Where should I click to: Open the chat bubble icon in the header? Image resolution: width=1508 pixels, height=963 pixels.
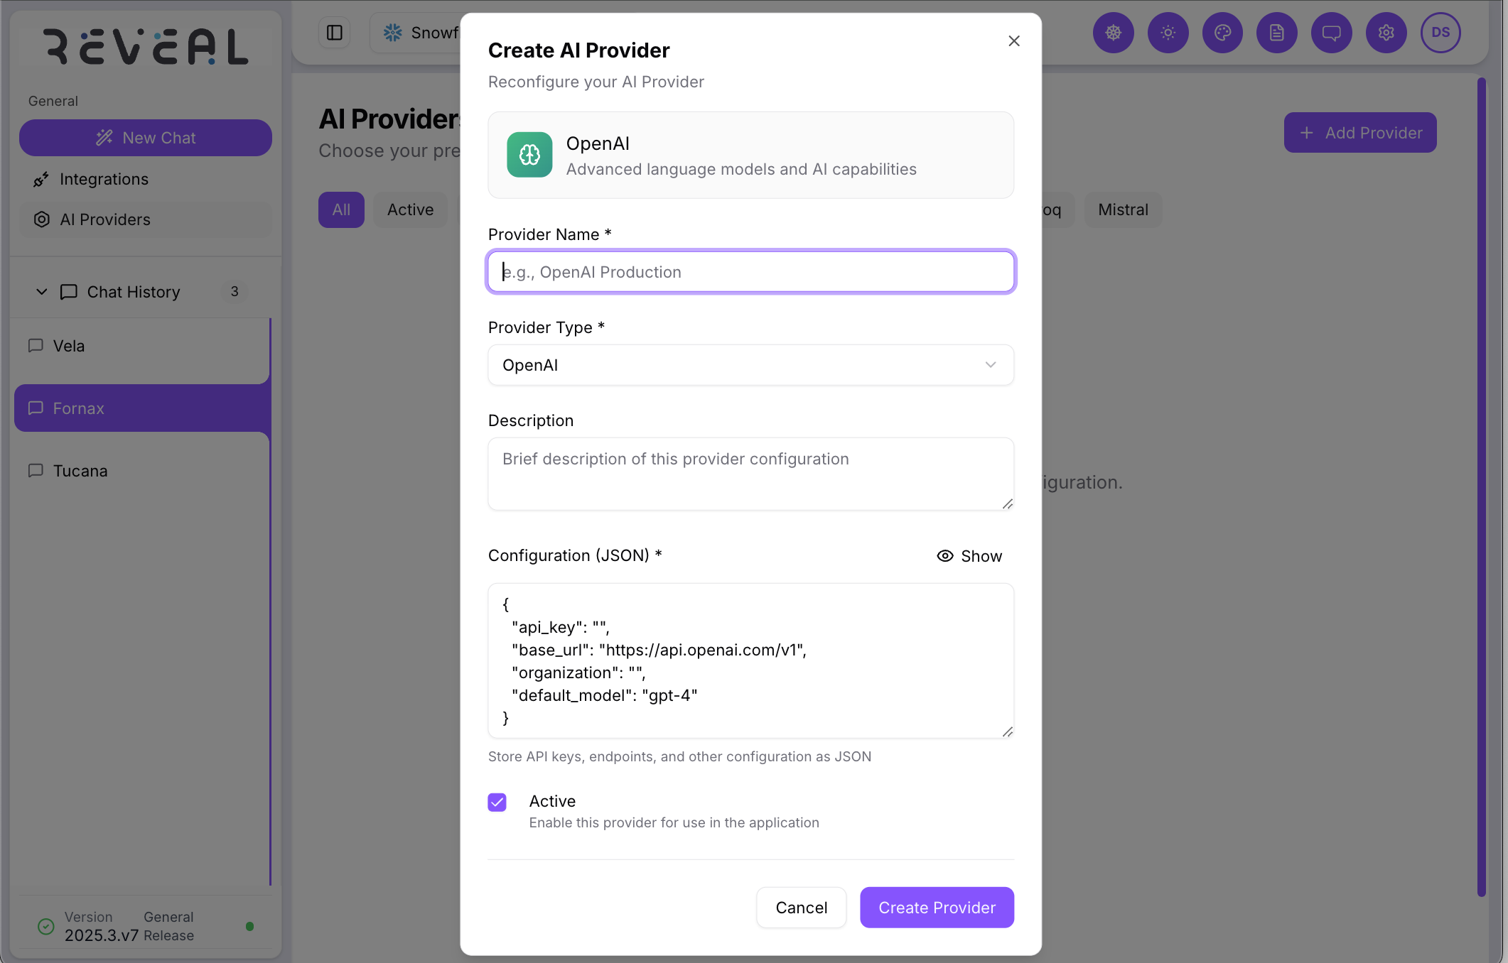point(1331,33)
